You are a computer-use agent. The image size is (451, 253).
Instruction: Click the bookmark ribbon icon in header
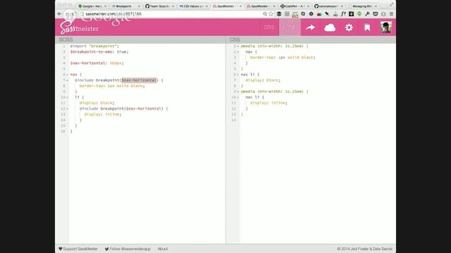[x=367, y=27]
